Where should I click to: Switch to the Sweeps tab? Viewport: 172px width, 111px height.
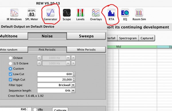86,36
